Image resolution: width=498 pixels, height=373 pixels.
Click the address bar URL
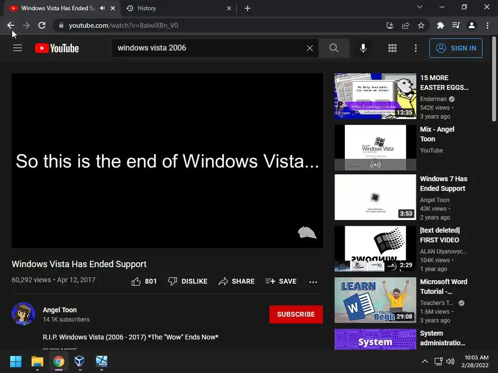tap(123, 25)
